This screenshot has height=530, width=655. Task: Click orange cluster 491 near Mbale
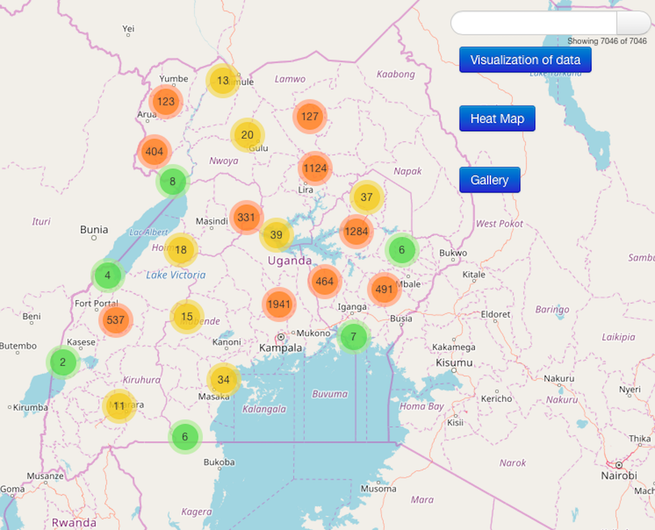pos(384,290)
